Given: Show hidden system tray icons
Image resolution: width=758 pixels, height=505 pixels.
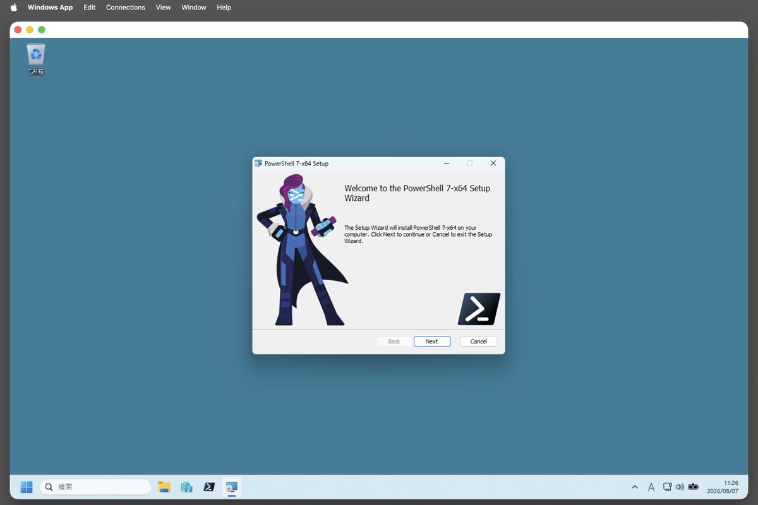Looking at the screenshot, I should pyautogui.click(x=635, y=487).
